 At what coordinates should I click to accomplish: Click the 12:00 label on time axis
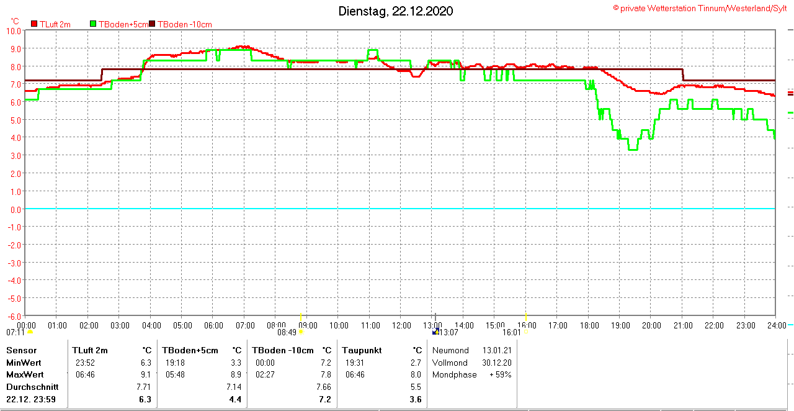tap(401, 325)
